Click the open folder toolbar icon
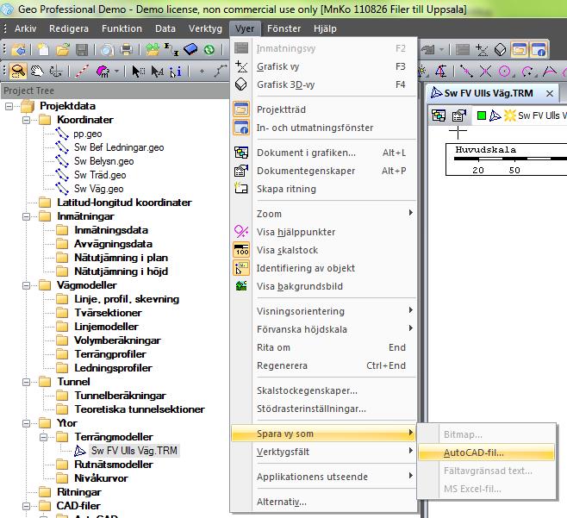This screenshot has width=567, height=518. tap(63, 49)
